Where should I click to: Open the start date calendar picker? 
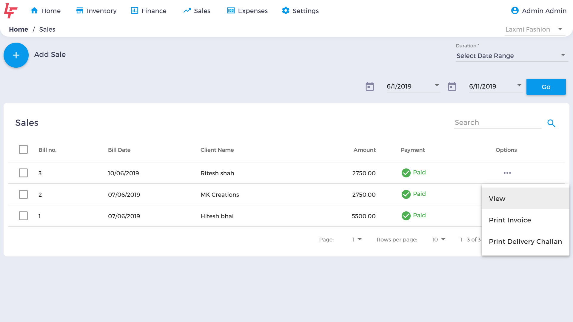[369, 86]
